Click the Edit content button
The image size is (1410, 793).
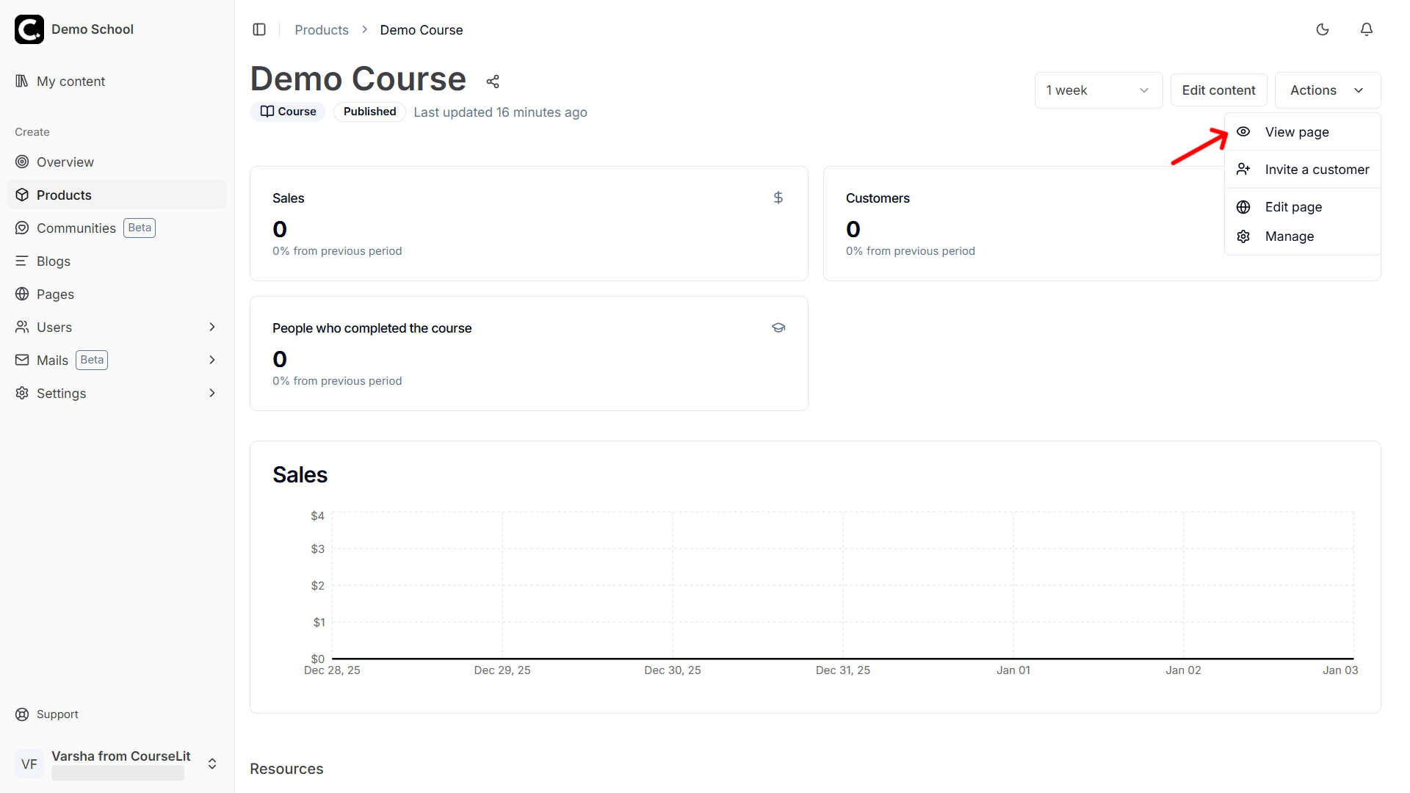1219,90
